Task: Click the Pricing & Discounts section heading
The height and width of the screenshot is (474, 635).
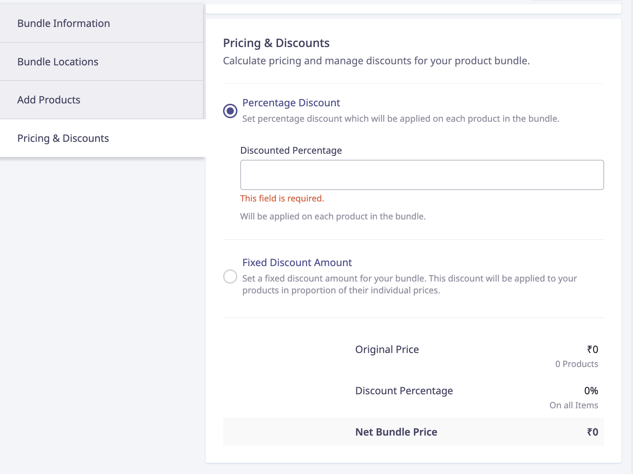Action: coord(276,43)
